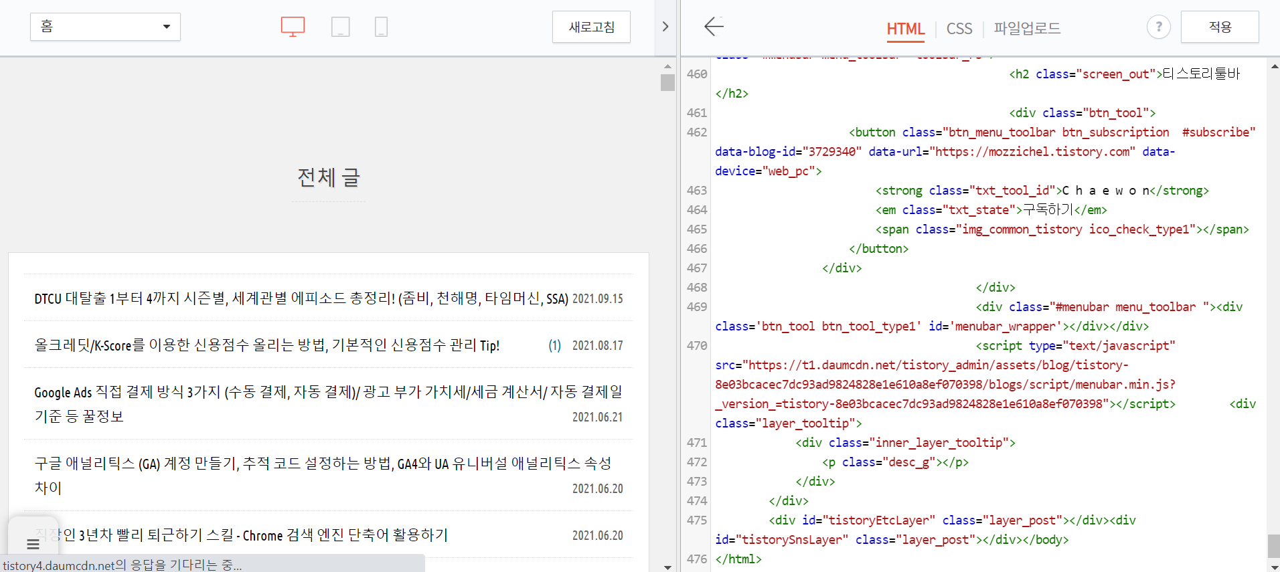Click date 2021.08.17
This screenshot has width=1280, height=572.
(x=597, y=345)
